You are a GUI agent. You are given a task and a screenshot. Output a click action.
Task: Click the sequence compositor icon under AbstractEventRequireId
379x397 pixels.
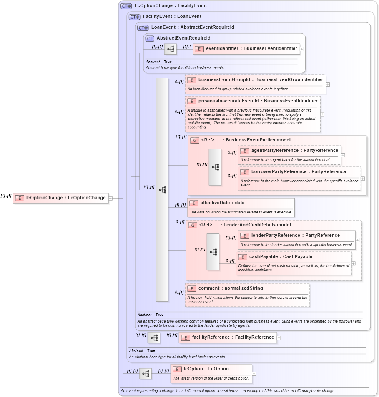click(171, 49)
